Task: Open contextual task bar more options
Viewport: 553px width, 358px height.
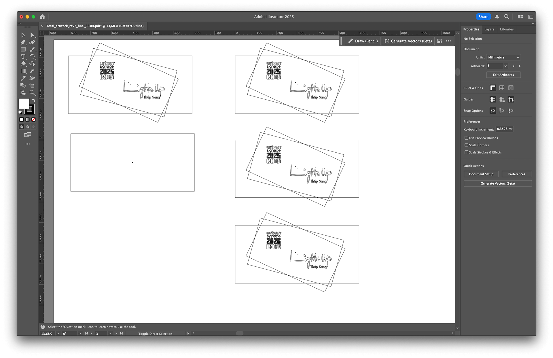Action: [448, 41]
